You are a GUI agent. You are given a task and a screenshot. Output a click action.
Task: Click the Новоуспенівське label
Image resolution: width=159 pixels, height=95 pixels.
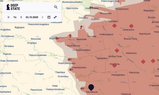55,89
